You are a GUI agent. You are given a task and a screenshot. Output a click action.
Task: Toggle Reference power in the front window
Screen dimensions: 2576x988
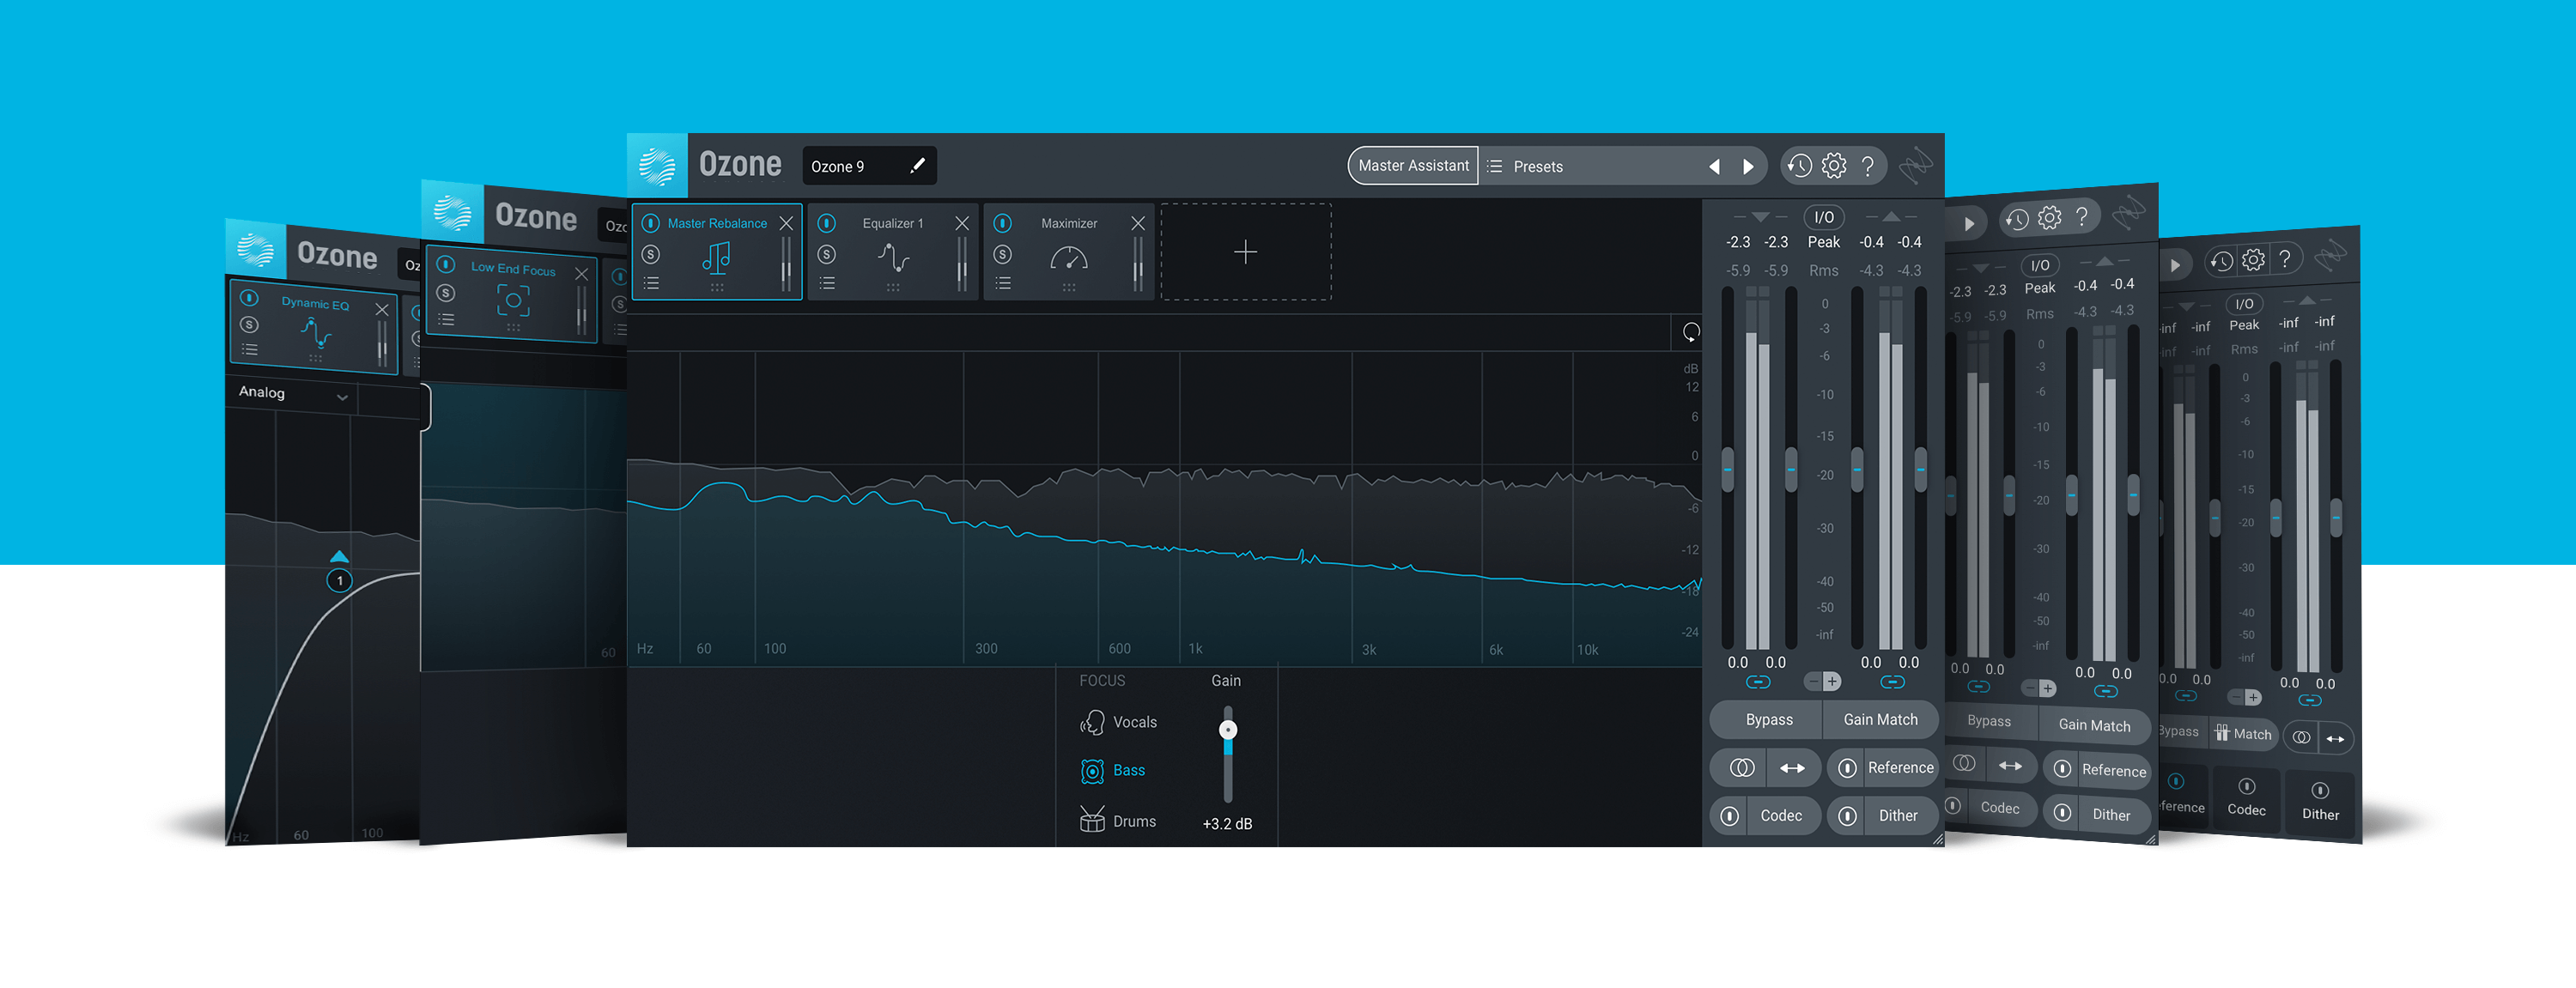click(1848, 768)
